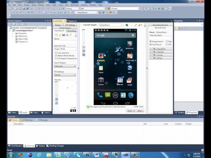Open the Search Region Fullscreen dropdown
This screenshot has height=158, width=211.
[x=65, y=66]
